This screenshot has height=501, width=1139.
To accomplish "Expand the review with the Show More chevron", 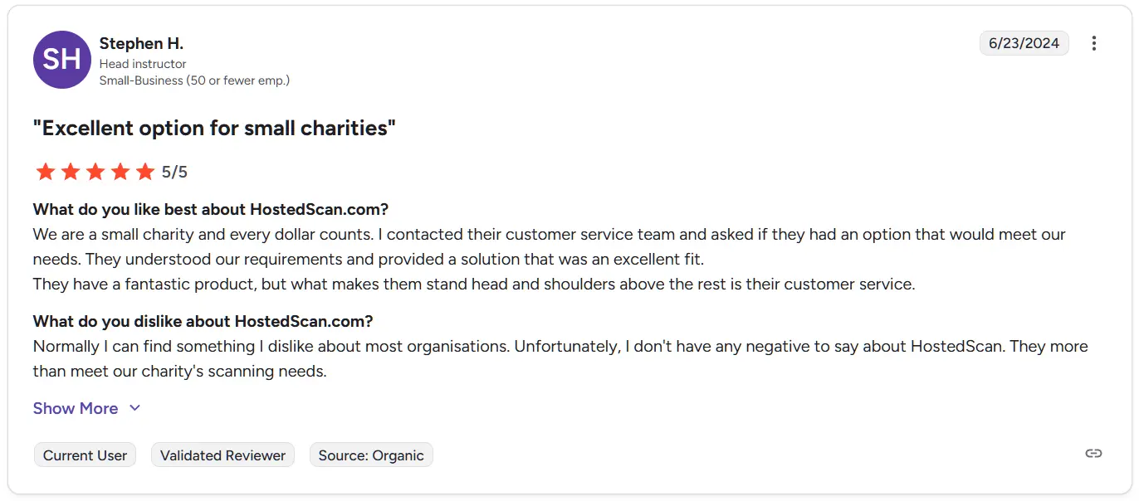I will click(135, 408).
